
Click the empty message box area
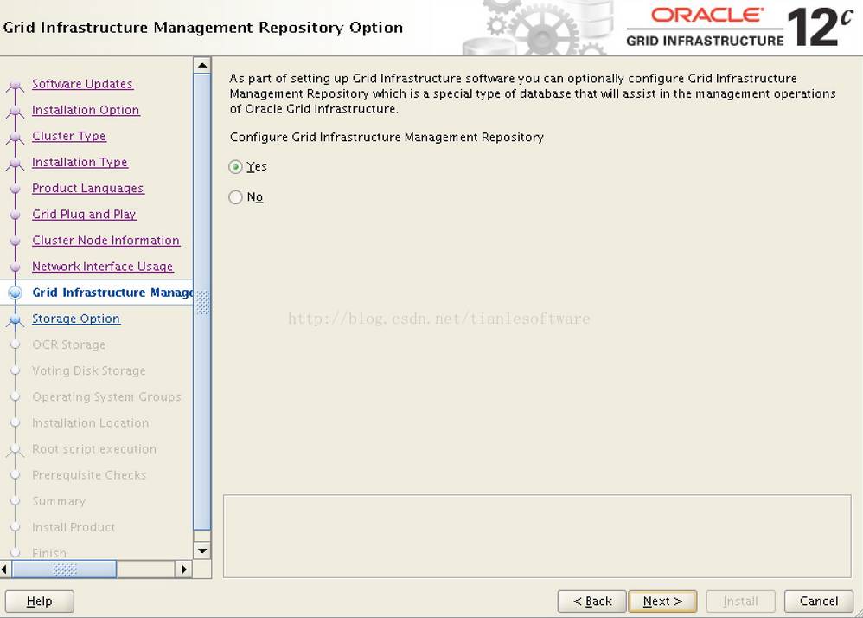pos(537,537)
